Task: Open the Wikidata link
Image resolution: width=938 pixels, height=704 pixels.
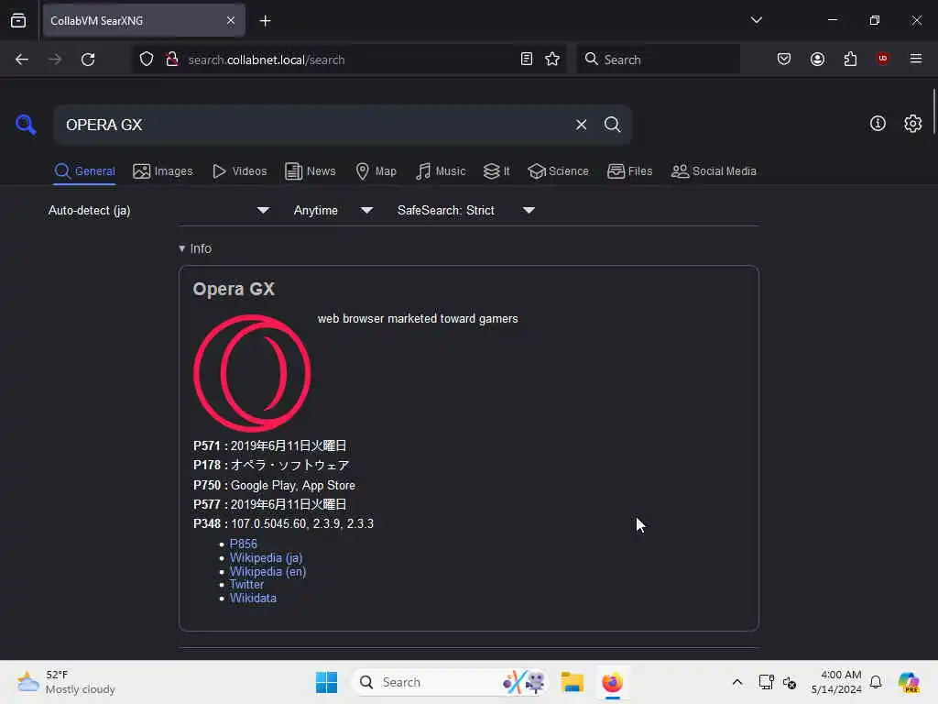Action: (x=253, y=598)
